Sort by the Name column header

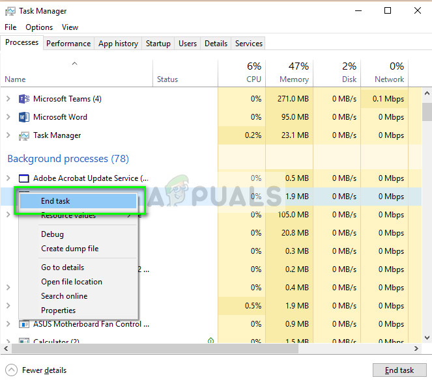click(x=77, y=74)
